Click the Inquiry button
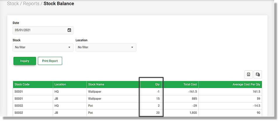 (25, 61)
